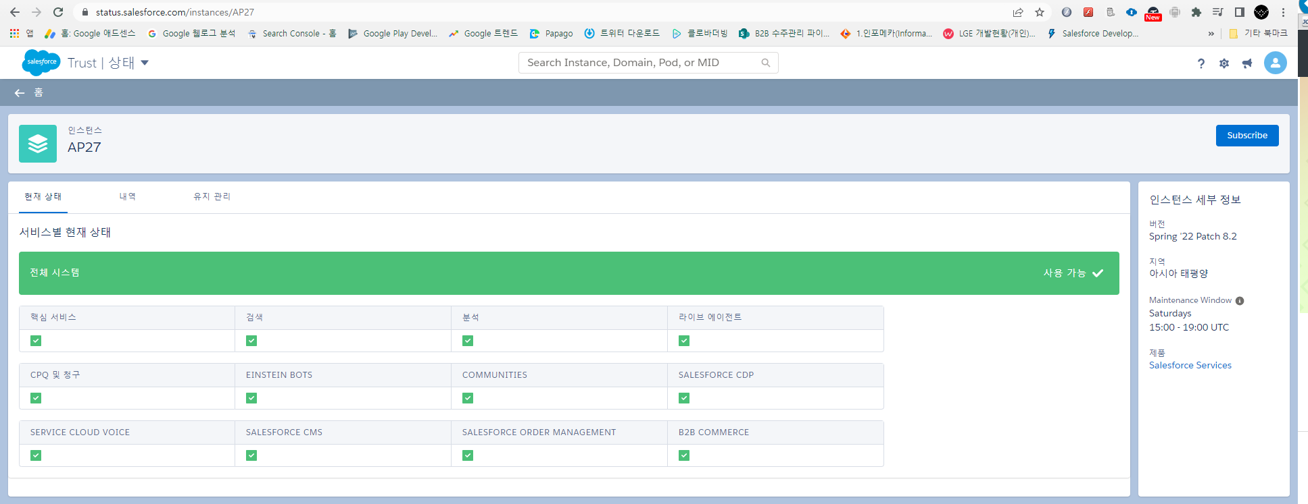
Task: Click extension icon with New badge
Action: [1153, 13]
